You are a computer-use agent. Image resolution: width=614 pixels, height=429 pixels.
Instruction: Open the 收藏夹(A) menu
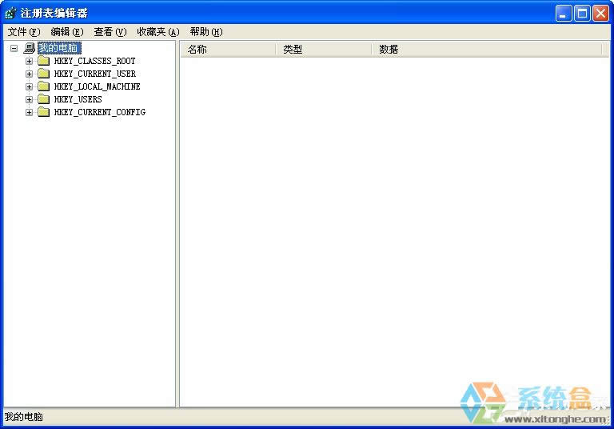[157, 32]
